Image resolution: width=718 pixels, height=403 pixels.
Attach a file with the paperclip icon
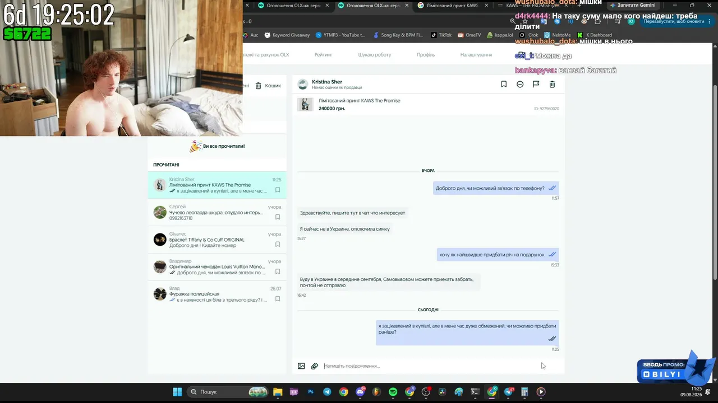pyautogui.click(x=315, y=366)
